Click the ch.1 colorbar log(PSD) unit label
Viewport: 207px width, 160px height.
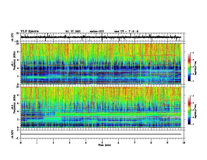(x=196, y=68)
